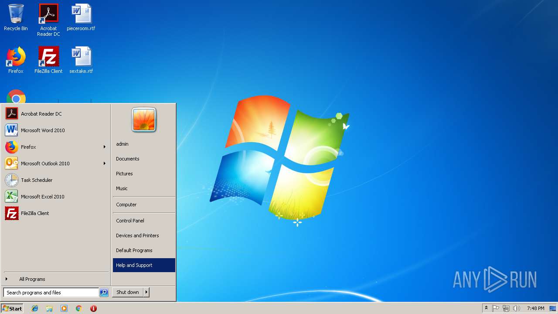Click the 7:48 PM clock

(x=535, y=308)
